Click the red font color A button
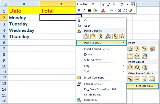 103,10
